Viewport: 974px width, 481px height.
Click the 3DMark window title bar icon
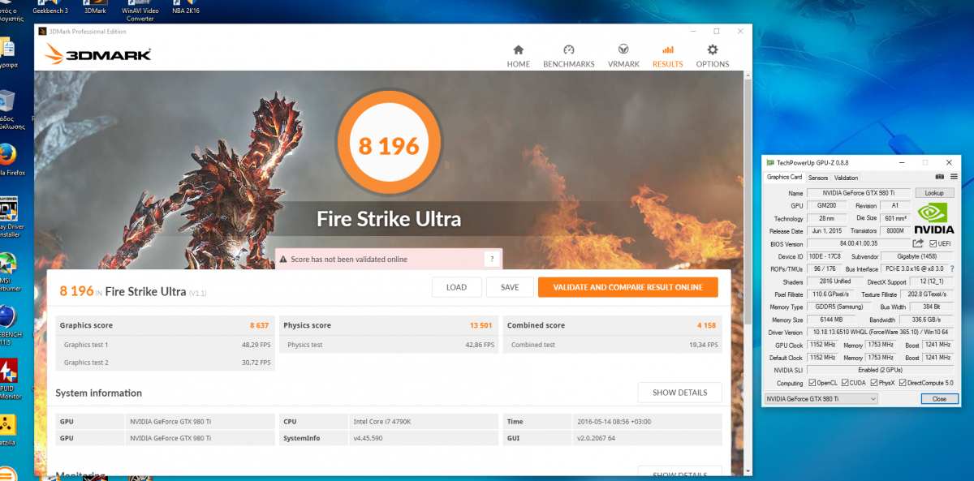pyautogui.click(x=43, y=32)
